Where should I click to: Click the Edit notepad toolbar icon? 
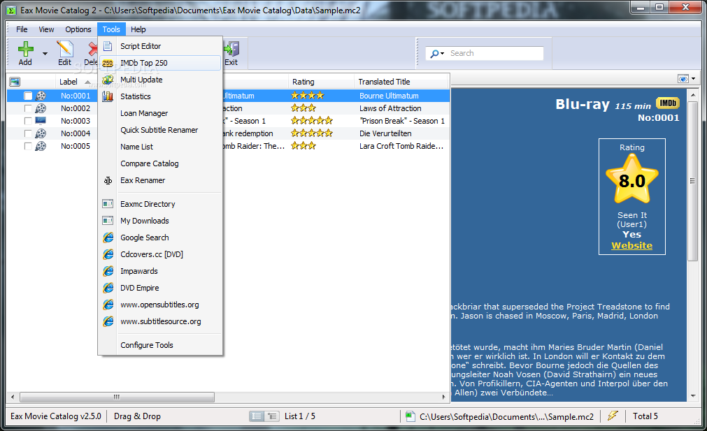point(64,49)
